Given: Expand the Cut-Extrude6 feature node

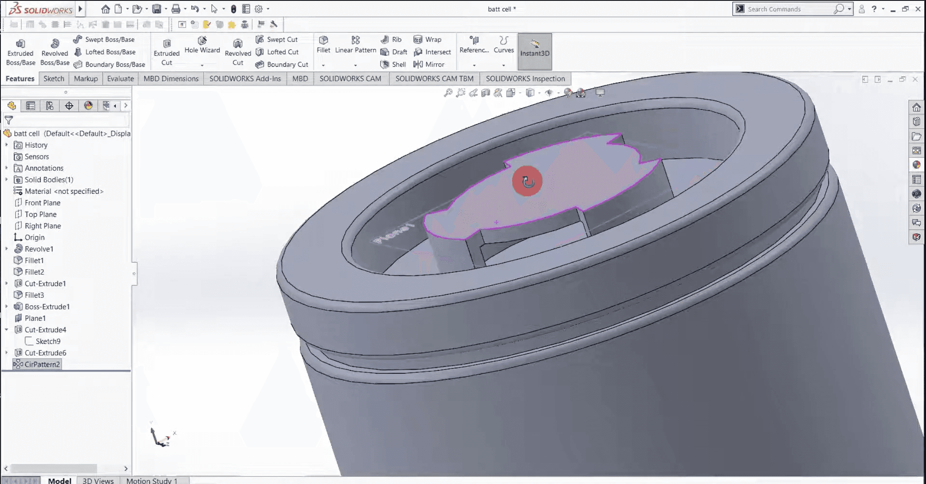Looking at the screenshot, I should coord(6,353).
